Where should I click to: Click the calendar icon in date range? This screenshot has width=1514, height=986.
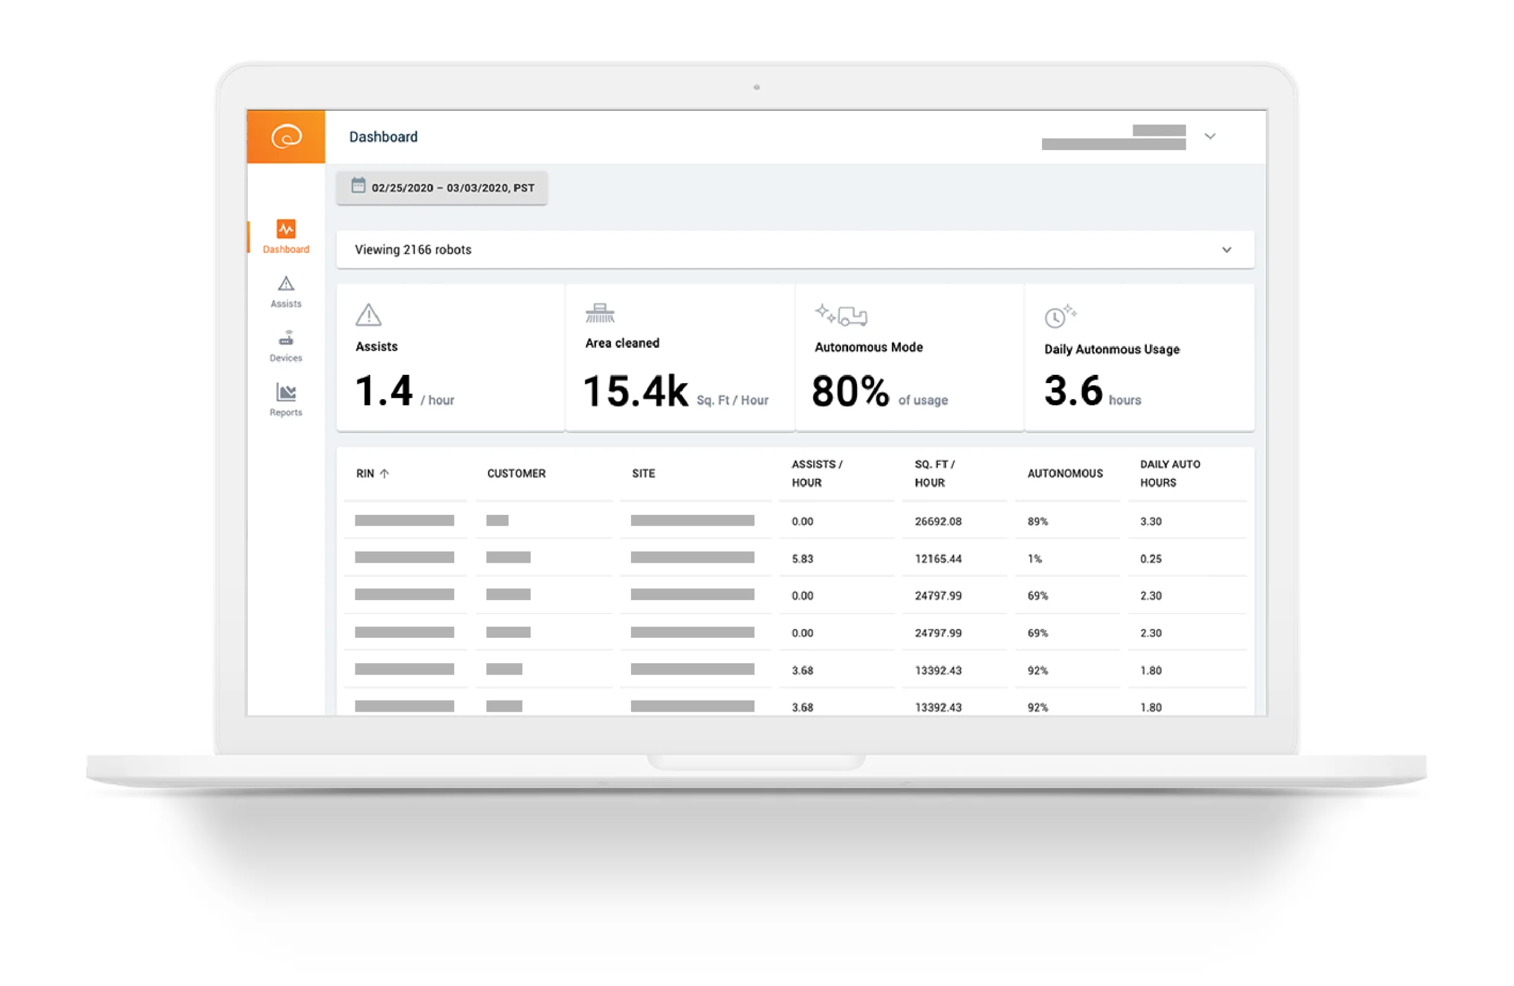[x=358, y=186]
